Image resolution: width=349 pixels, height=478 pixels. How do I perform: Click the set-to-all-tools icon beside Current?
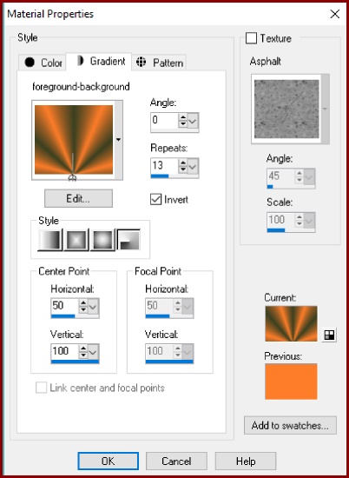coord(329,335)
